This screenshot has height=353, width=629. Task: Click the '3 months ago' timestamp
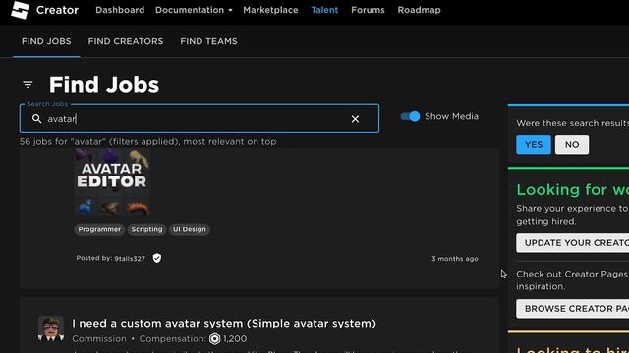point(455,259)
